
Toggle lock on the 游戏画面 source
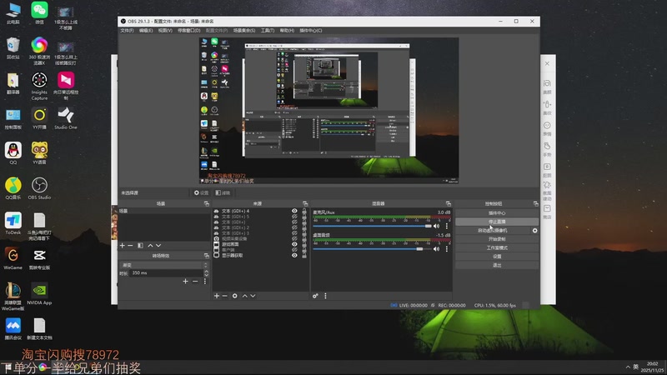pyautogui.click(x=303, y=244)
